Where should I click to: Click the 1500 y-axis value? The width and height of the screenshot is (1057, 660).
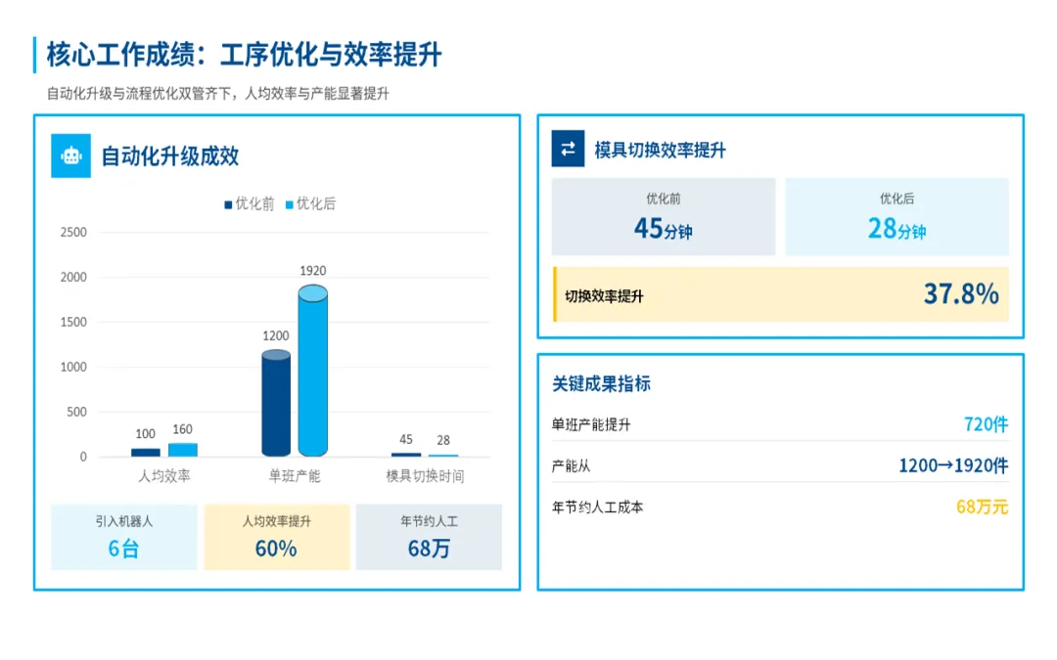pos(73,322)
